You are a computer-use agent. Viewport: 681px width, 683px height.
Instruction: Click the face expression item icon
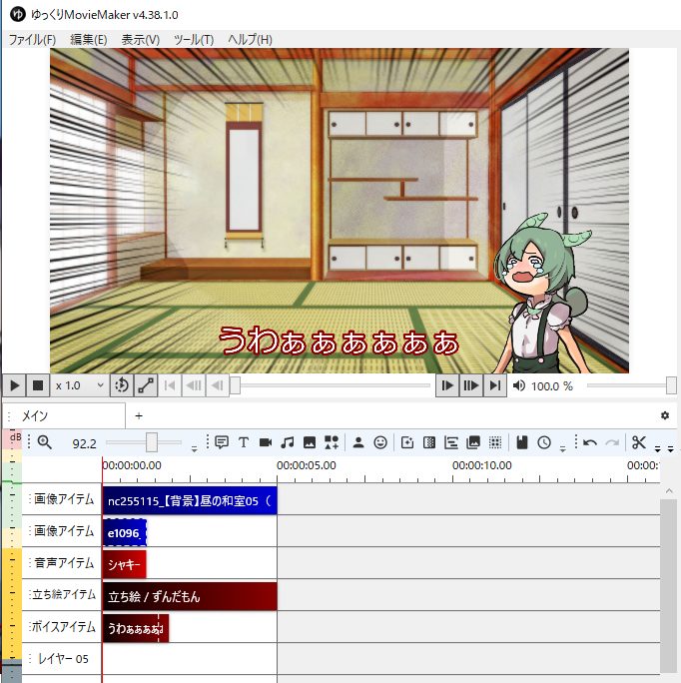click(380, 442)
